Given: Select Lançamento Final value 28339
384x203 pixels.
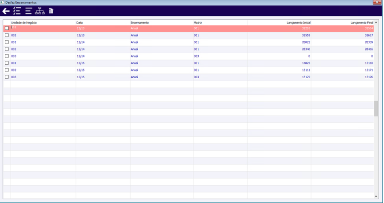Looking at the screenshot, I should click(x=369, y=42).
